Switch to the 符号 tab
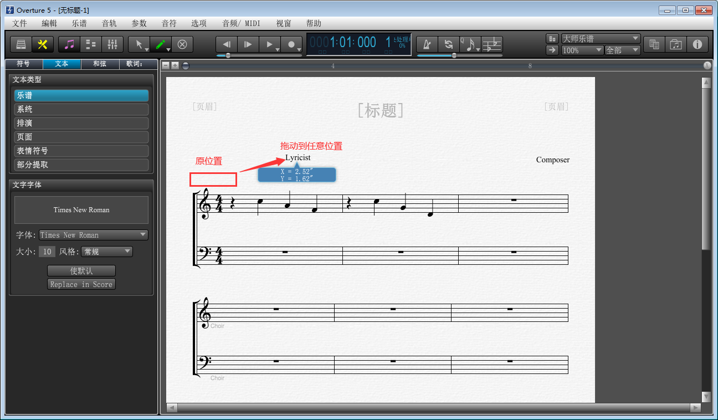Viewport: 718px width, 420px height. pyautogui.click(x=23, y=64)
